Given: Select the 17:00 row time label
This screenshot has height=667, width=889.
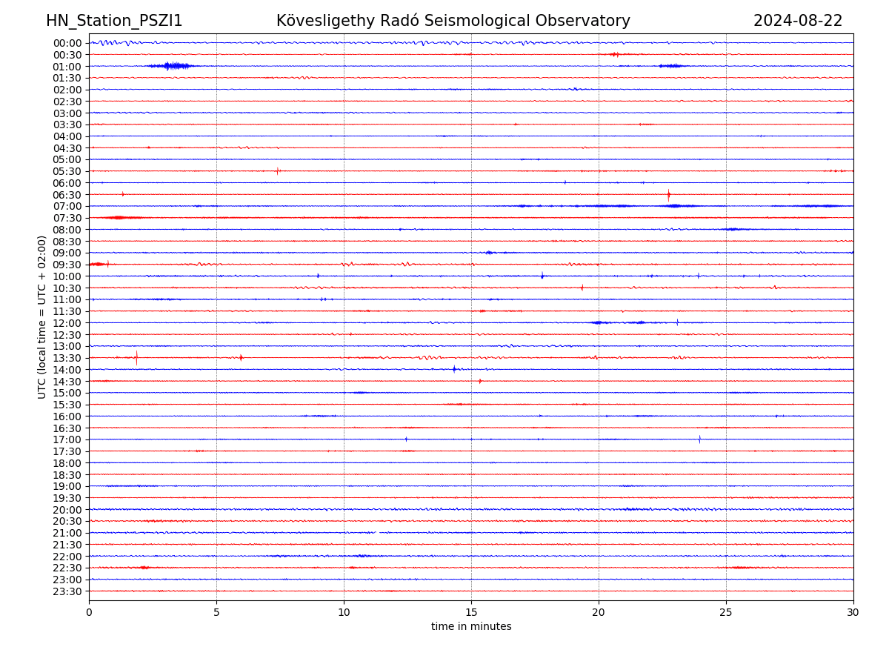Looking at the screenshot, I should click(x=67, y=439).
